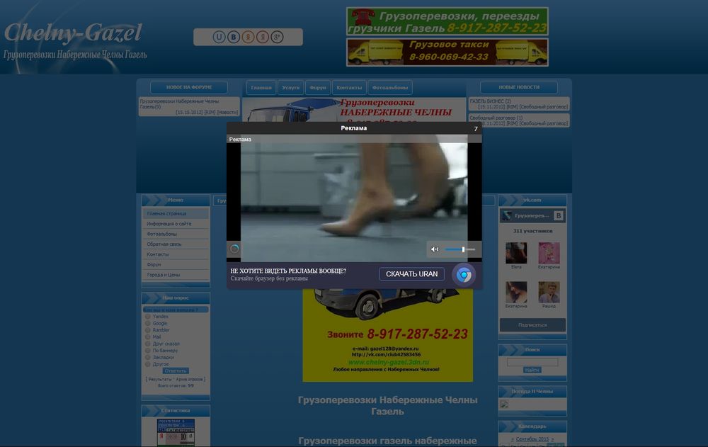Click the loading spinner in ad video
The image size is (708, 447).
point(234,249)
